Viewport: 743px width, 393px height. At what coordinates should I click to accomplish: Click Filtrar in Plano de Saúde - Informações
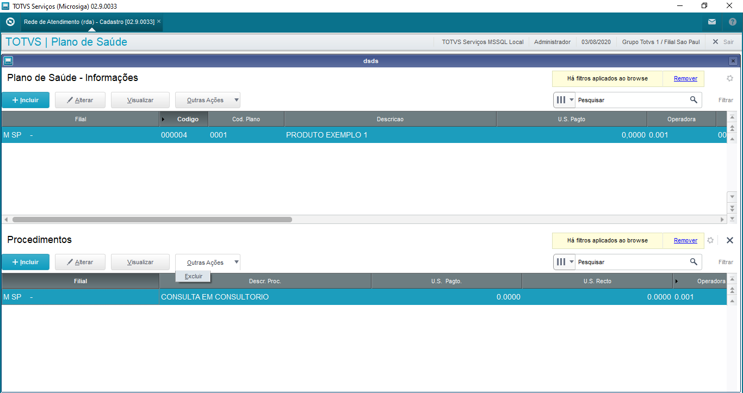click(726, 100)
